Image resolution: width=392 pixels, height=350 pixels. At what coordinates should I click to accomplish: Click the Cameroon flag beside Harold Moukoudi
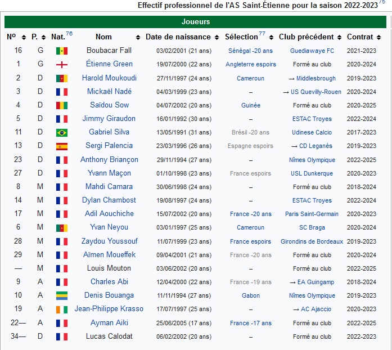tap(61, 78)
